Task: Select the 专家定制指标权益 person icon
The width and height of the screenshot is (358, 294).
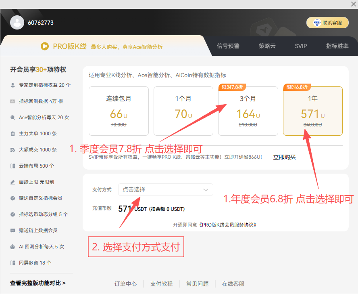Action: pos(13,85)
